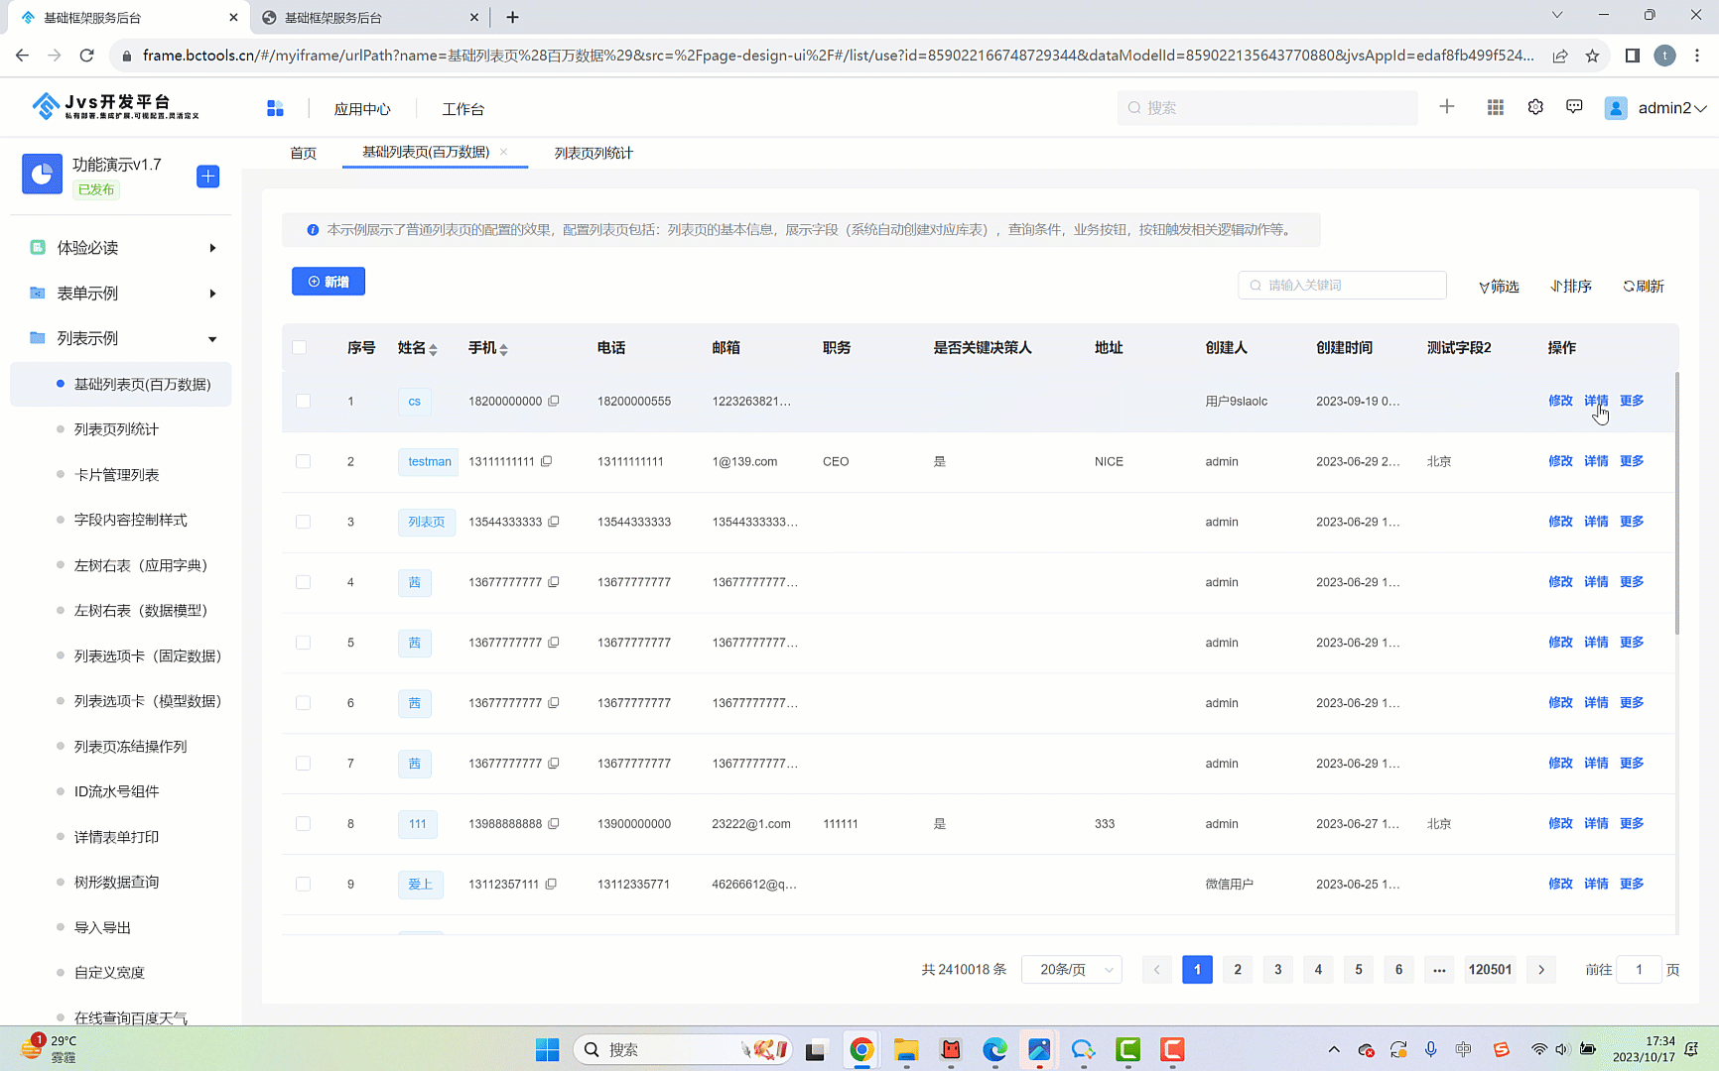Select 卡片管理列表 in the sidebar

(116, 475)
